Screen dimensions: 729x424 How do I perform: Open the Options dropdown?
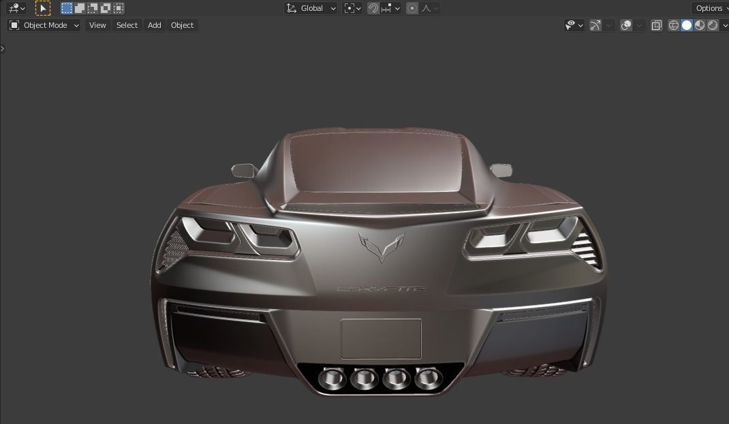[x=711, y=8]
